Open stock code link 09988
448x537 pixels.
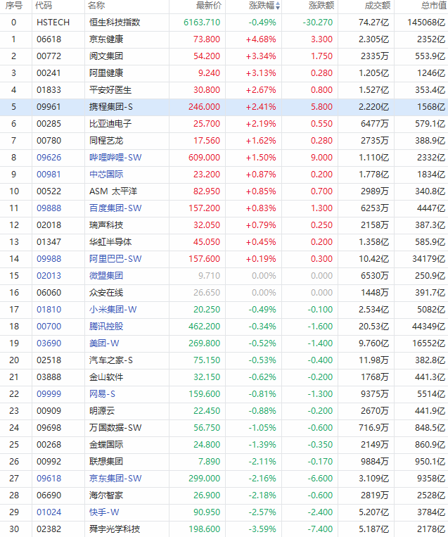coord(49,259)
